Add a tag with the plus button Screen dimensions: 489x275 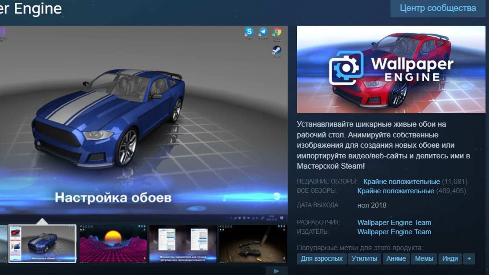[x=469, y=258]
